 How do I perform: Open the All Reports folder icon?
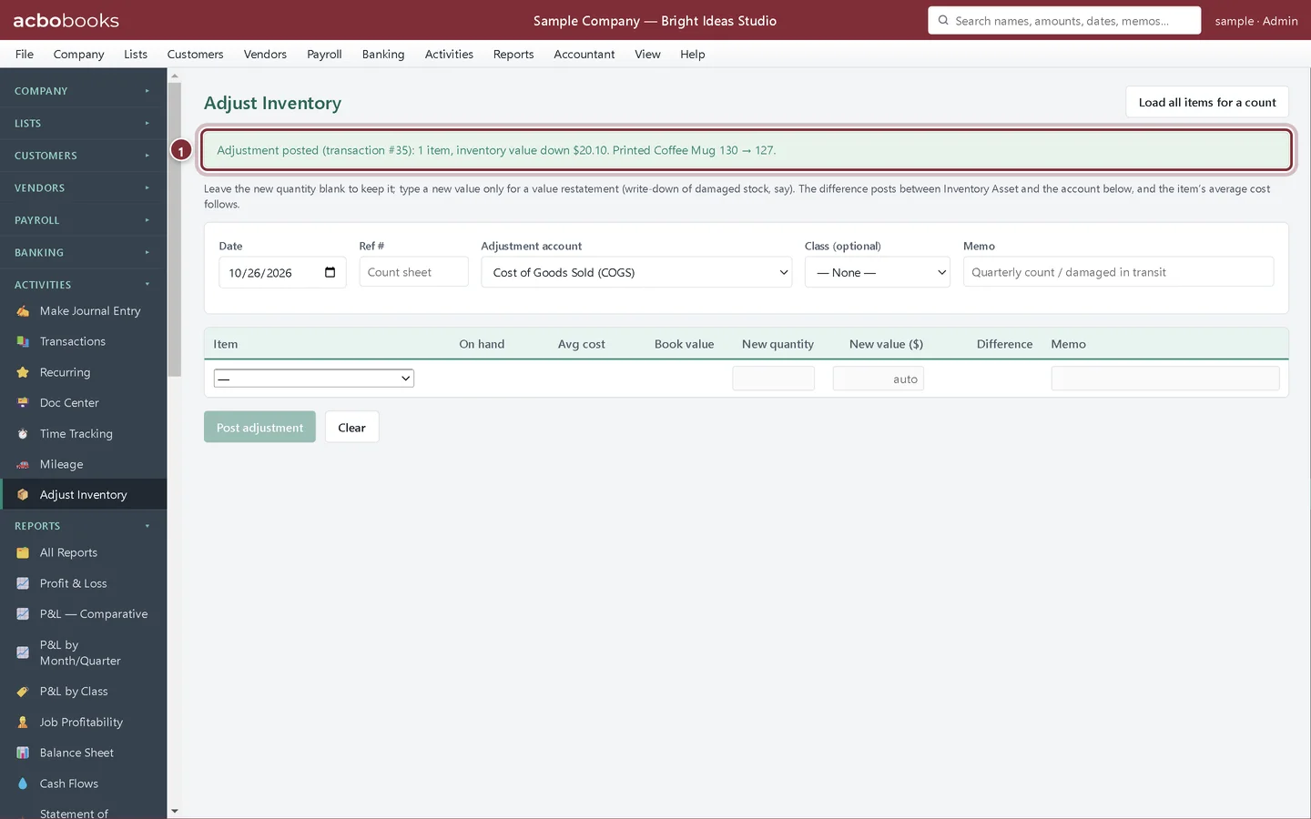click(23, 553)
